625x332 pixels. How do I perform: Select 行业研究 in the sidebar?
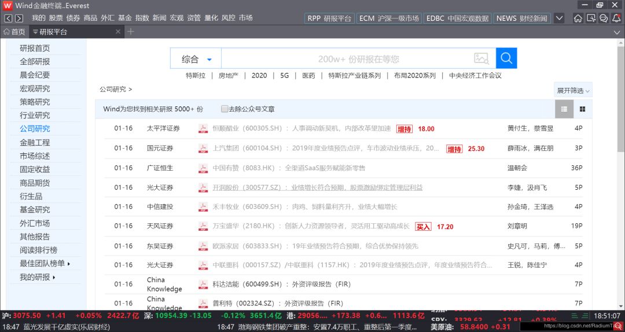coord(35,115)
